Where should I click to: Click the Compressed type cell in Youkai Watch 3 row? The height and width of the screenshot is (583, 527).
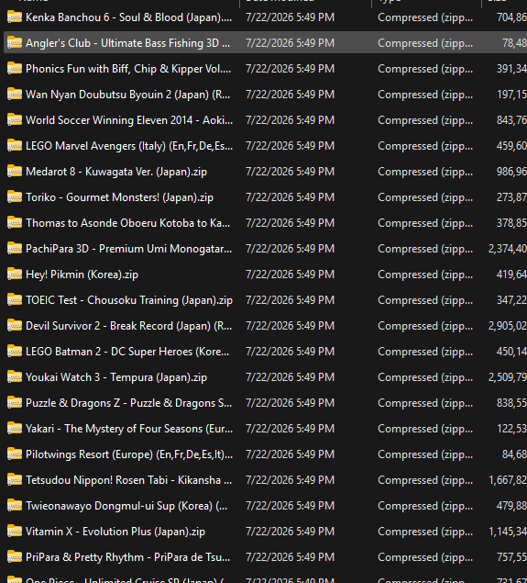pyautogui.click(x=425, y=377)
